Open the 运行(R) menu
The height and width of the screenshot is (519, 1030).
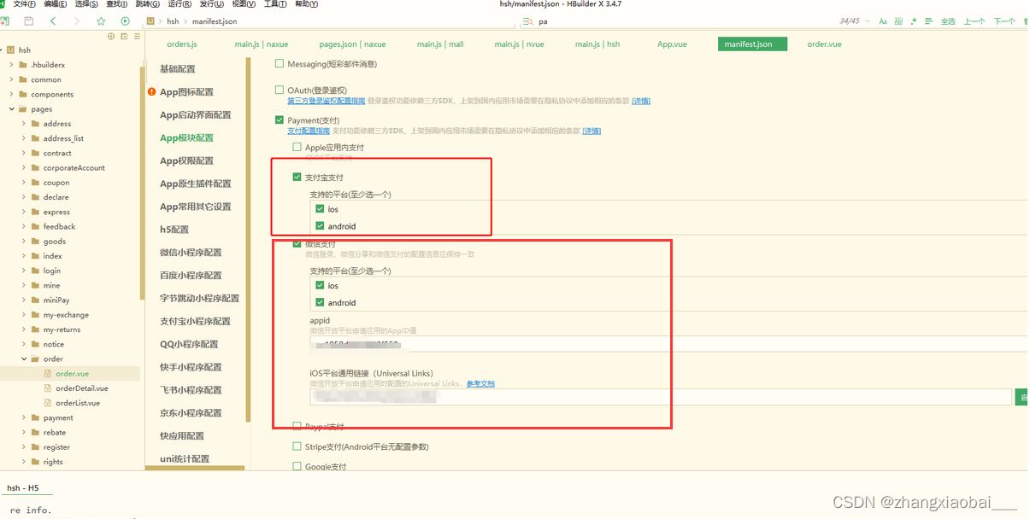(x=180, y=4)
